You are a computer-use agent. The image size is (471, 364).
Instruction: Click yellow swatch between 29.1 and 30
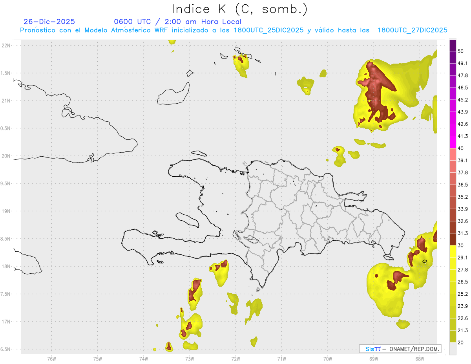[453, 252]
